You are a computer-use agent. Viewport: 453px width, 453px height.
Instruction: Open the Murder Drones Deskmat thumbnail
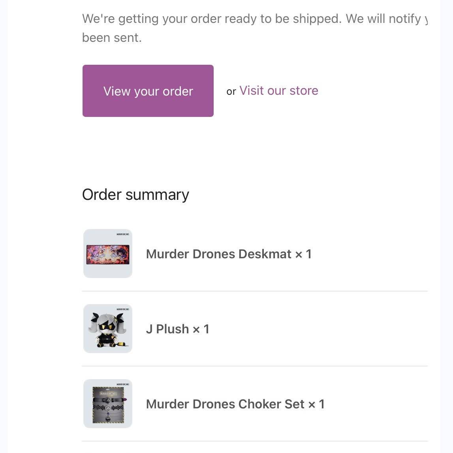108,254
